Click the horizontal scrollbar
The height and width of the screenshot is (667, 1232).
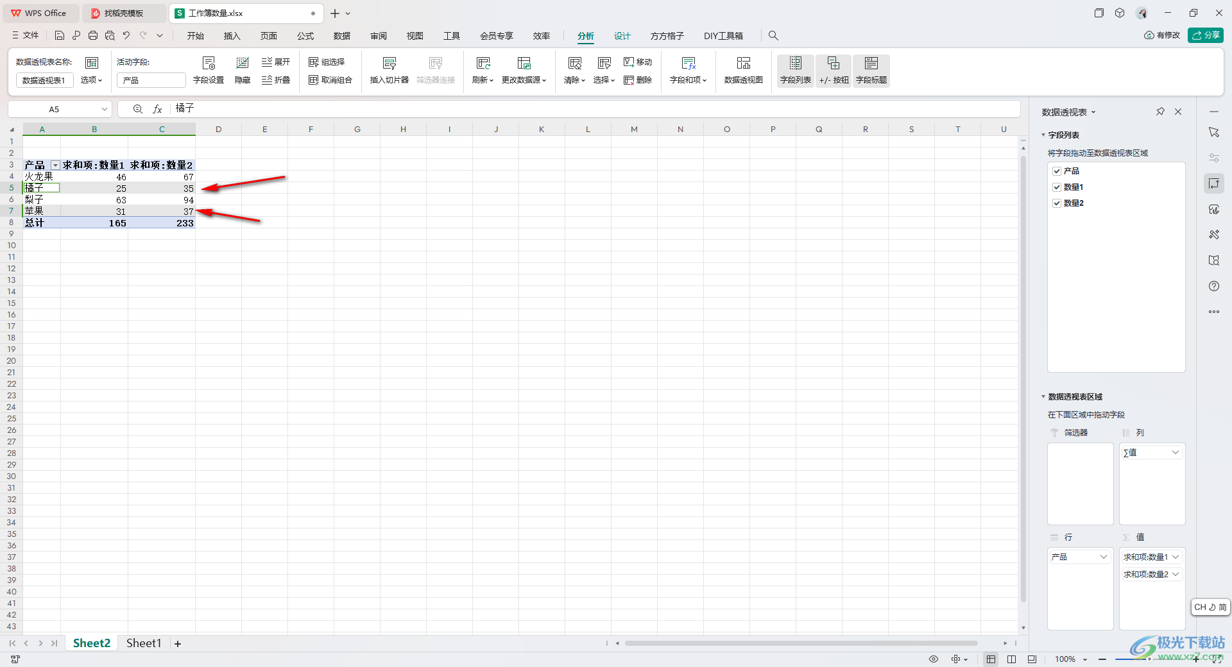click(801, 643)
